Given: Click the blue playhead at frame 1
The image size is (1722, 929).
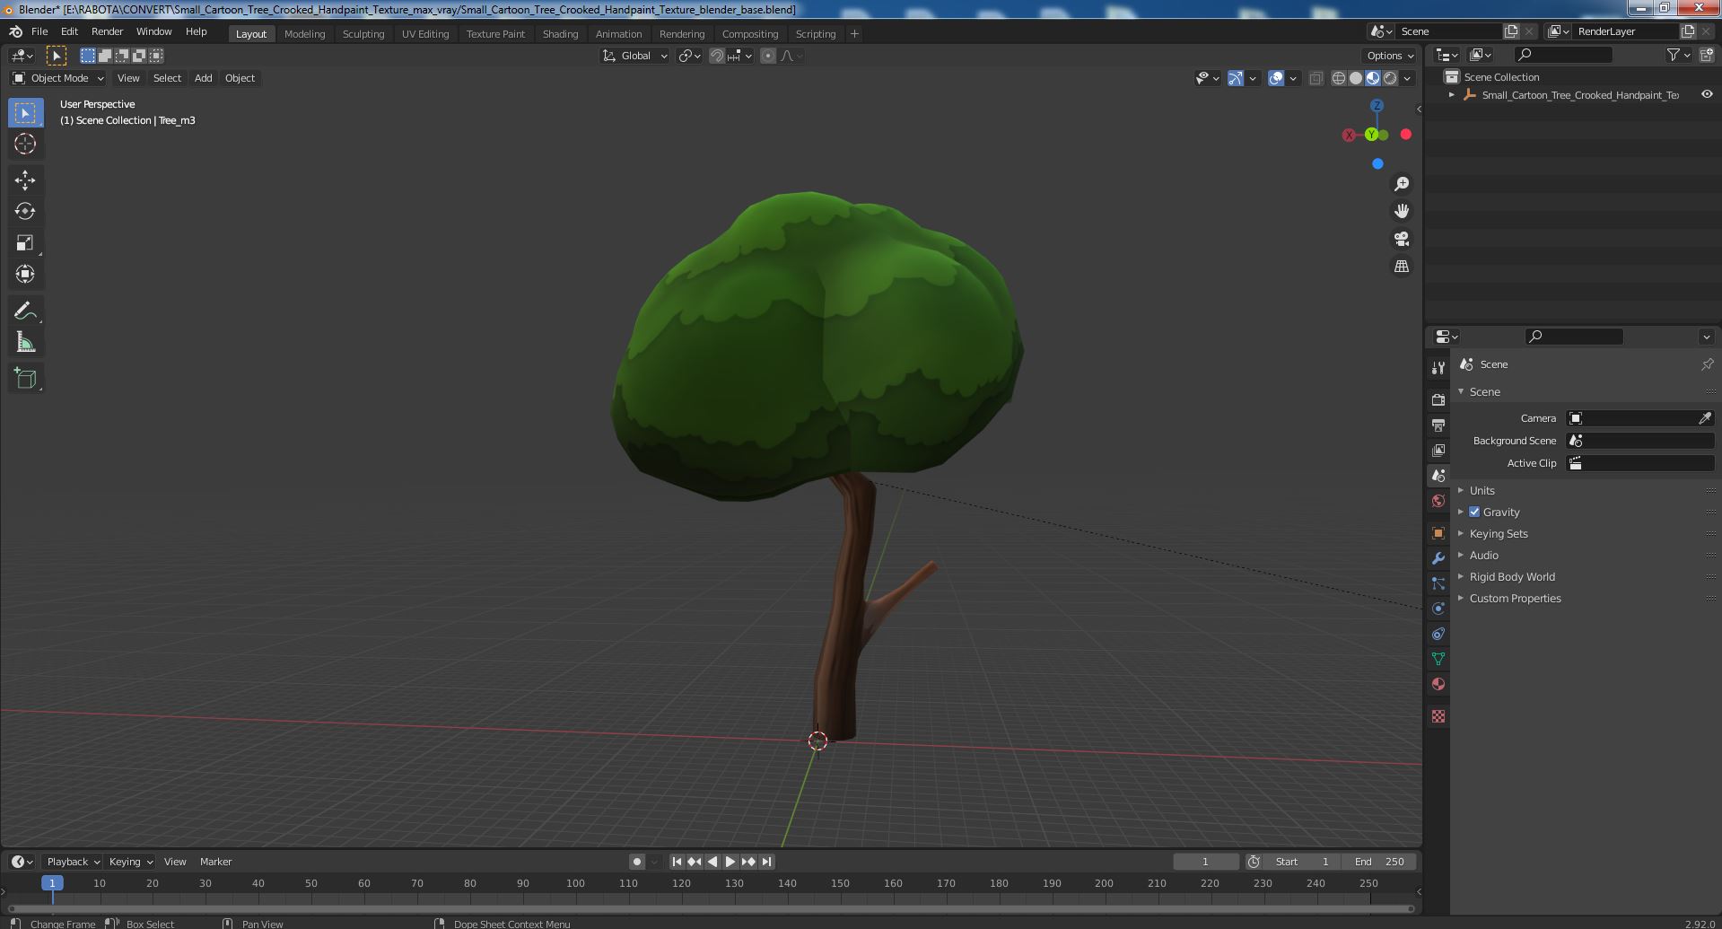Looking at the screenshot, I should pos(52,883).
